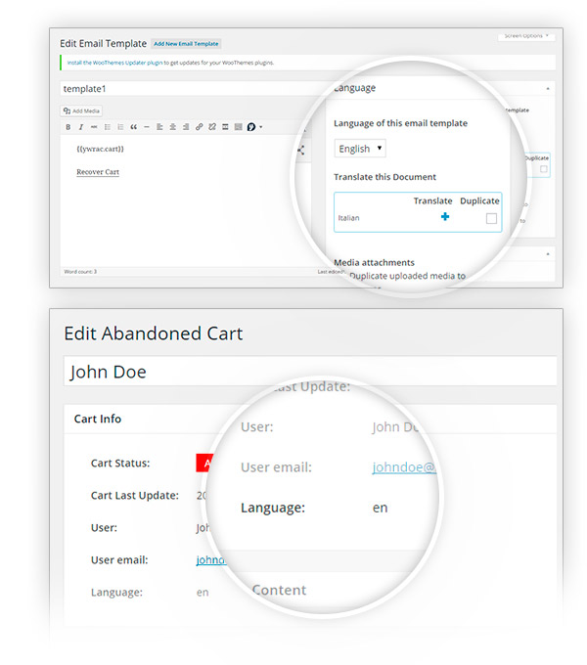Align text right

(x=186, y=127)
